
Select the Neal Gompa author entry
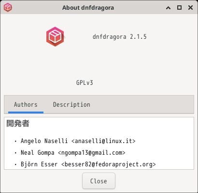pyautogui.click(x=73, y=153)
